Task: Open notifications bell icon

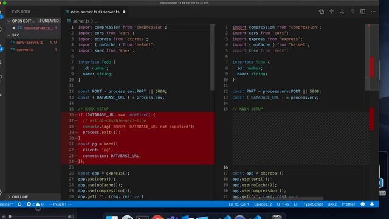Action: coord(372,204)
